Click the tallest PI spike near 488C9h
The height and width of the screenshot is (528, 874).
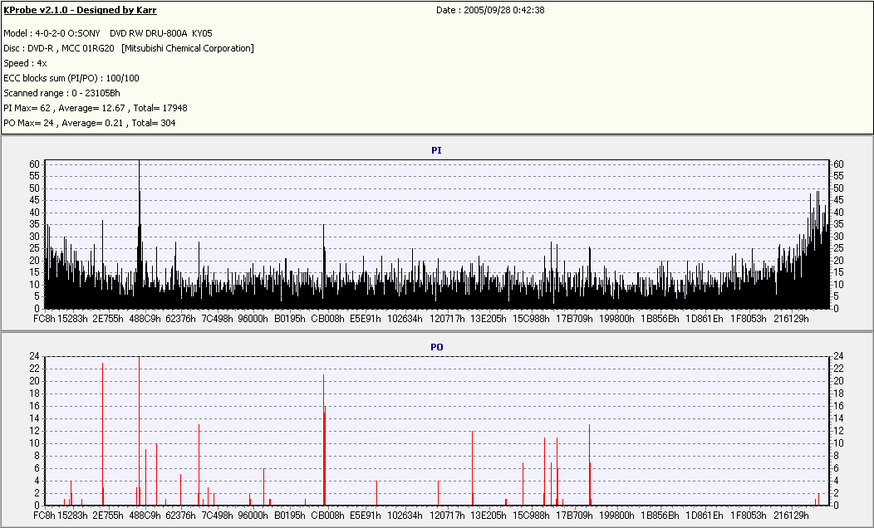tap(140, 234)
